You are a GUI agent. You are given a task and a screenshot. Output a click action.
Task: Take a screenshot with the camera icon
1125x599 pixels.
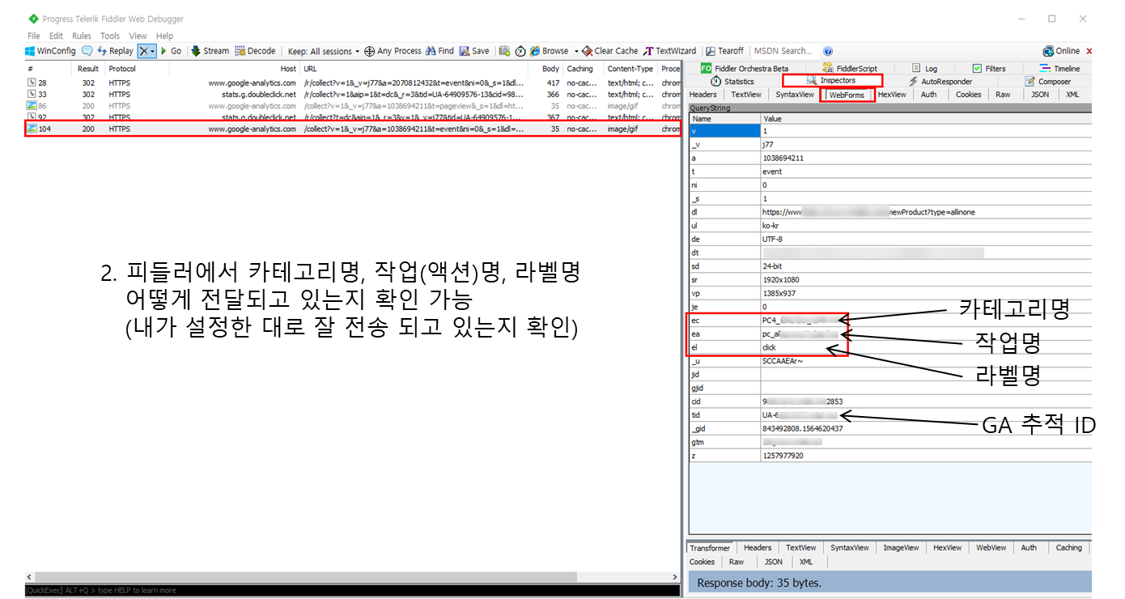pyautogui.click(x=504, y=51)
